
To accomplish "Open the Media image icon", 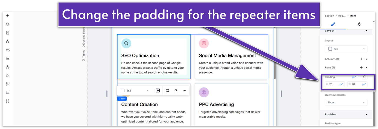I will tap(7, 58).
